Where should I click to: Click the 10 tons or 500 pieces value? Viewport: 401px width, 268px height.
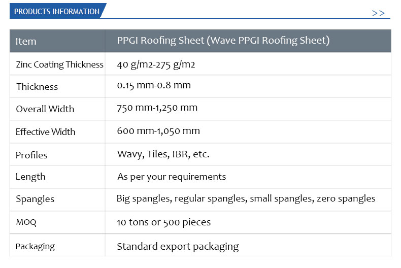coord(163,222)
